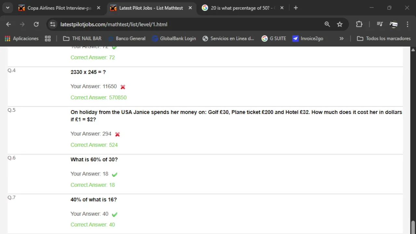Open site information icon in address bar
The width and height of the screenshot is (416, 234).
[x=53, y=24]
